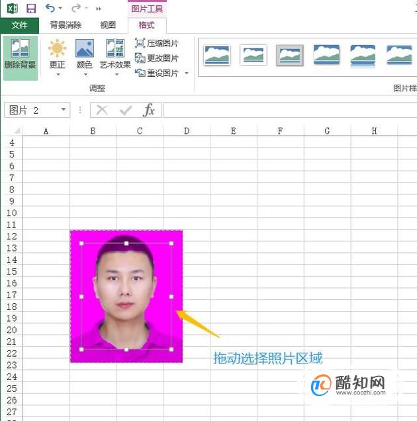Expand the 重设图片 dropdown arrow
This screenshot has width=417, height=421.
tap(187, 73)
